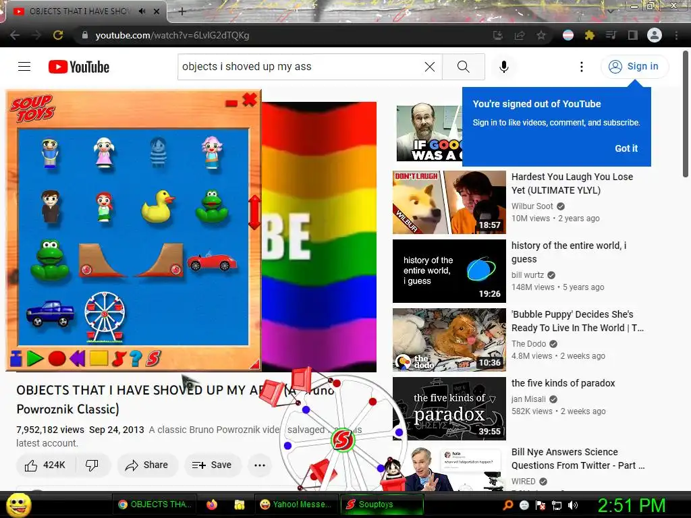Open Soup Toys help question mark
Screen dimensions: 691x518
click(136, 359)
